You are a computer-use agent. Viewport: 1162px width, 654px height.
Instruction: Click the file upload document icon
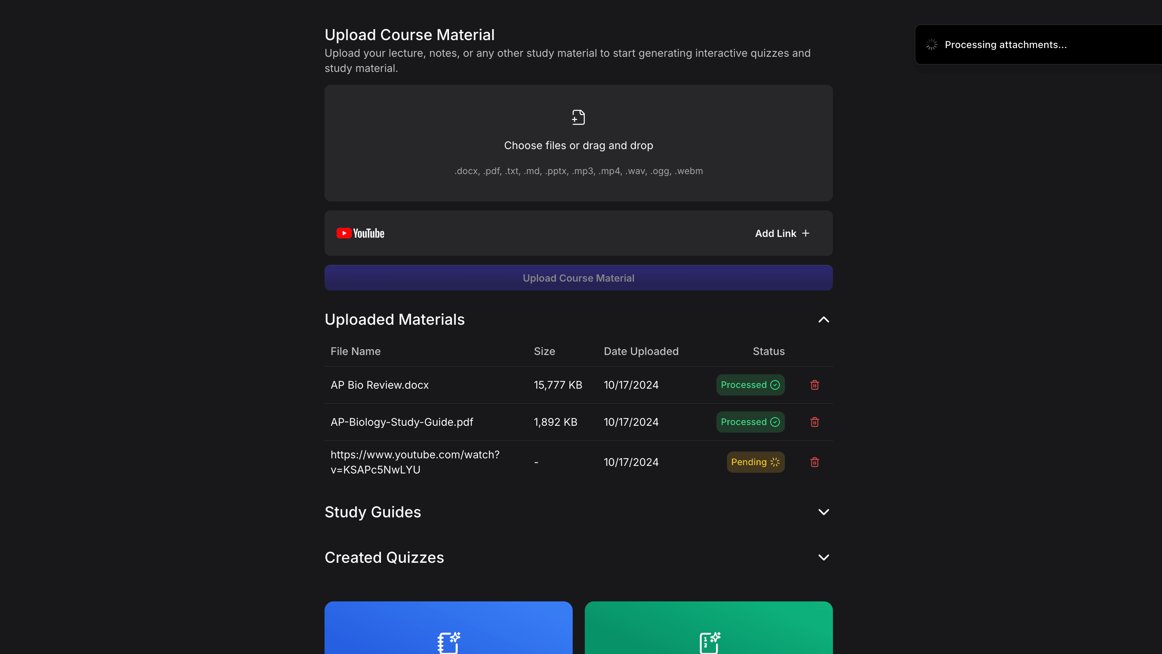pyautogui.click(x=578, y=117)
